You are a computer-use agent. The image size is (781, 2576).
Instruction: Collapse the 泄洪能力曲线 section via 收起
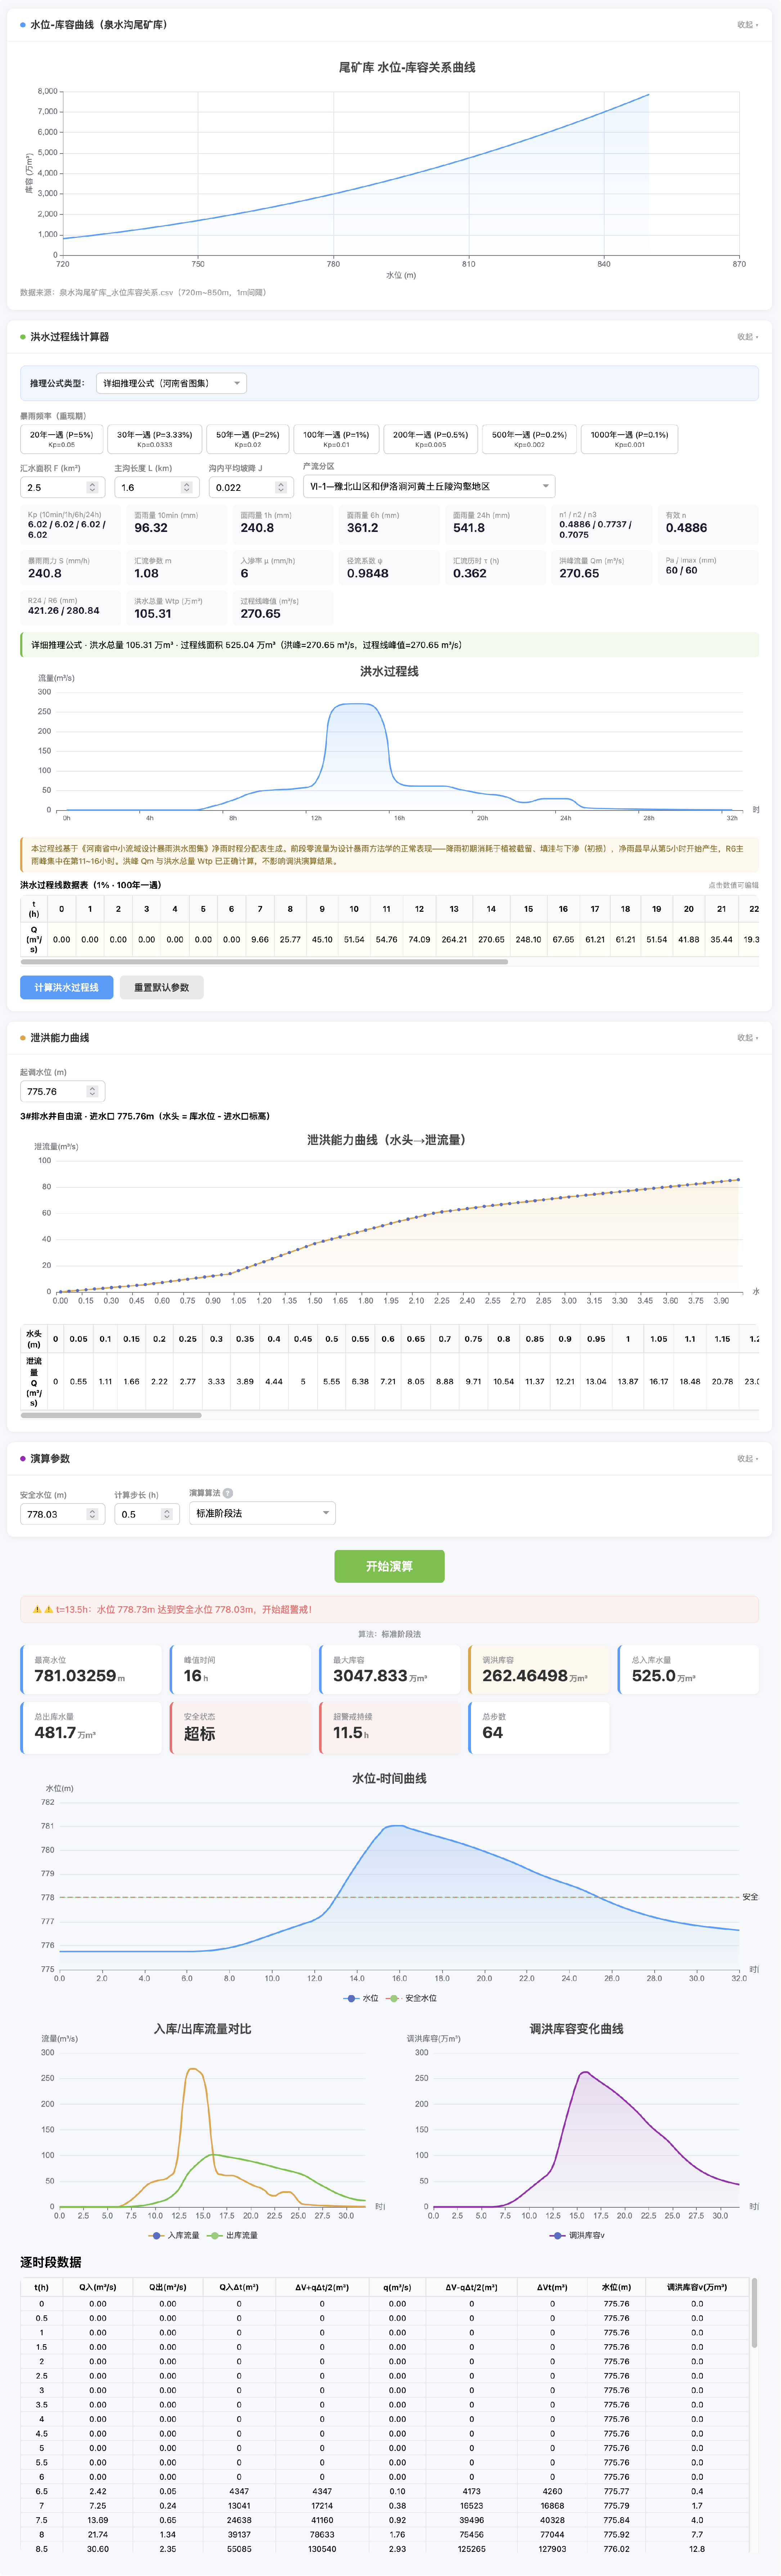pyautogui.click(x=747, y=1038)
